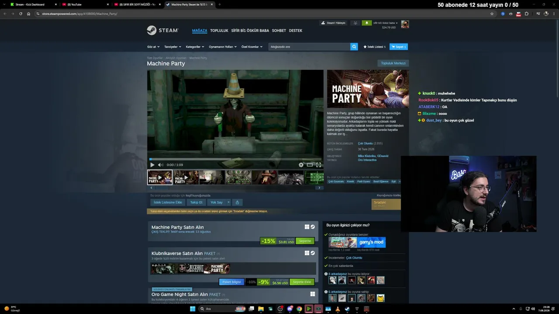Image resolution: width=559 pixels, height=314 pixels.
Task: Share the game with share icon
Action: [237, 202]
